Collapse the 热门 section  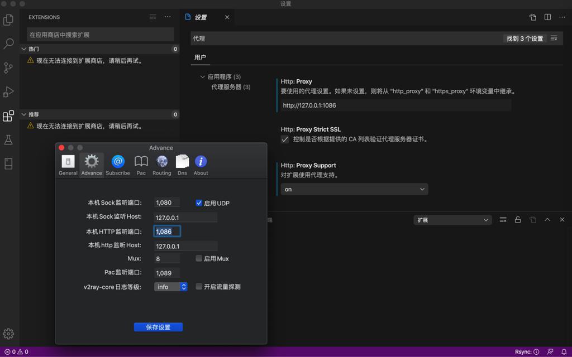[98, 49]
